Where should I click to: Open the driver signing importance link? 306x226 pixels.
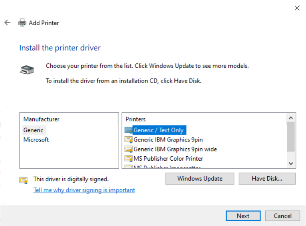pyautogui.click(x=84, y=190)
